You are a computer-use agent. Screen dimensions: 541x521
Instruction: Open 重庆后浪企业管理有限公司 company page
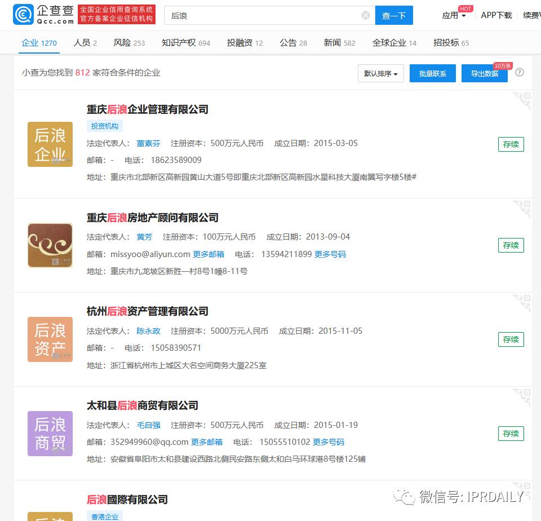(x=148, y=110)
